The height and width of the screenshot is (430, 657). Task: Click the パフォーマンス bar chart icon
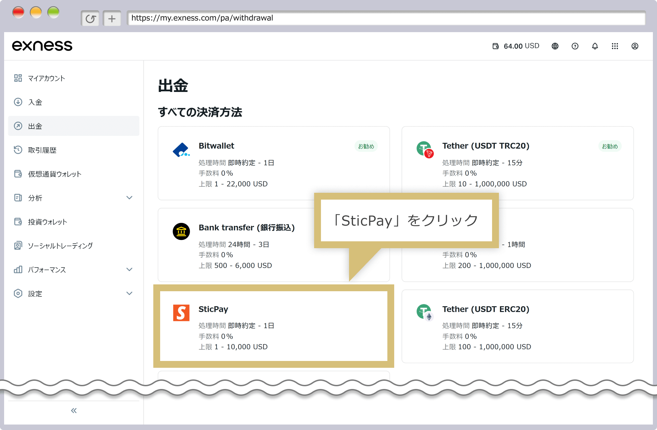pos(18,269)
